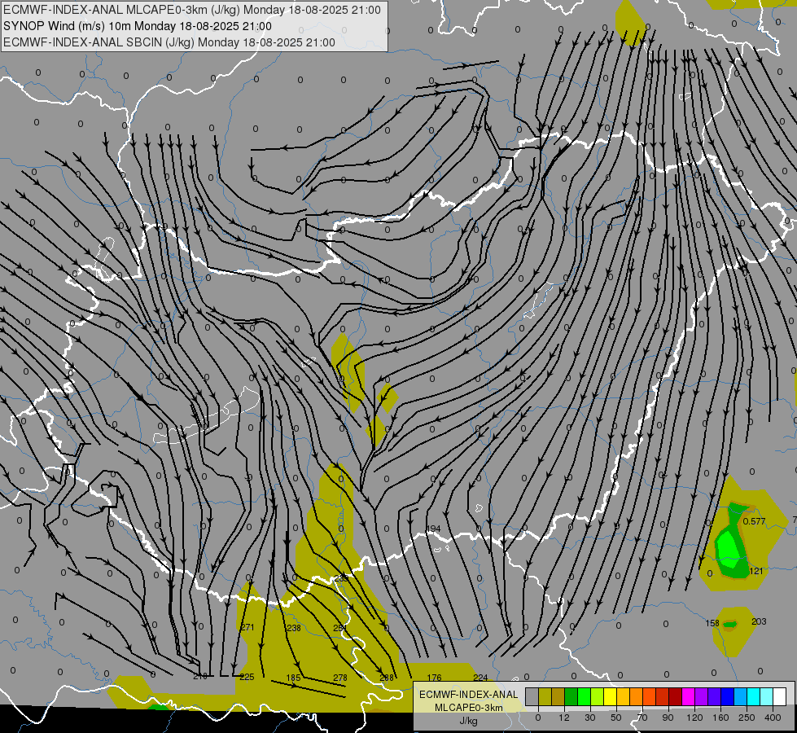Click the 271 value in the olive region
797x733 pixels.
247,627
